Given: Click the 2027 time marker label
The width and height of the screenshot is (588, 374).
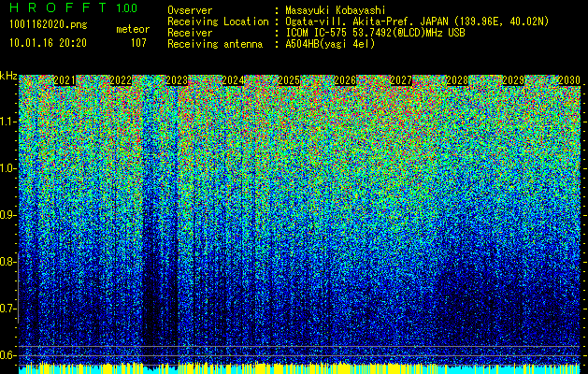Looking at the screenshot, I should click(401, 80).
